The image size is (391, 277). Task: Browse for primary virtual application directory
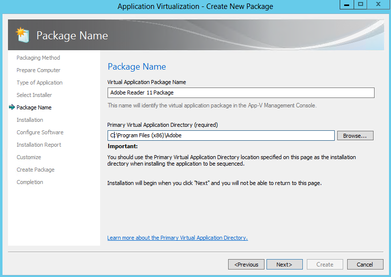coord(355,136)
